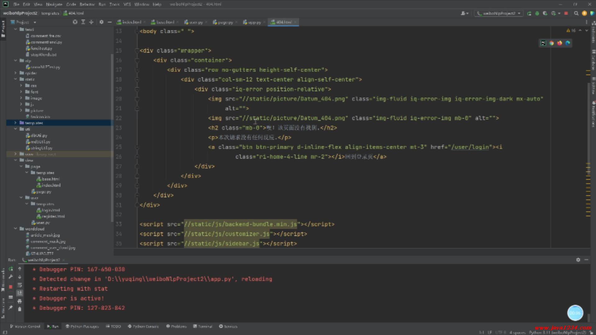The image size is (596, 335).
Task: Collapse the static folder in tree
Action: [x=15, y=79]
